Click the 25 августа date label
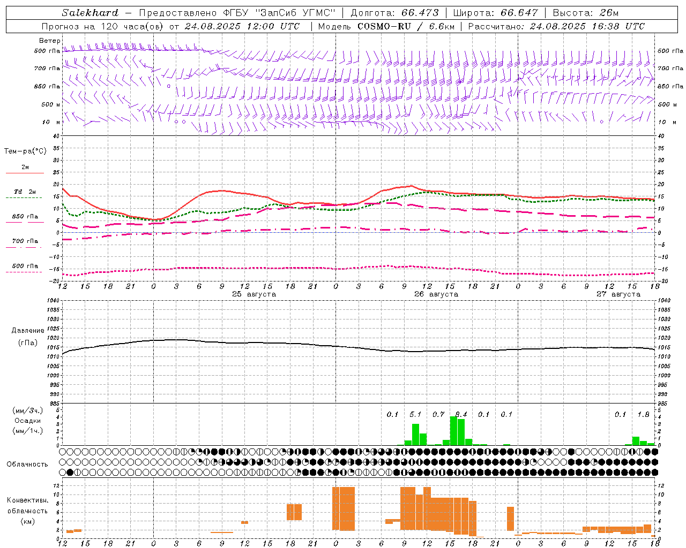 [x=254, y=294]
